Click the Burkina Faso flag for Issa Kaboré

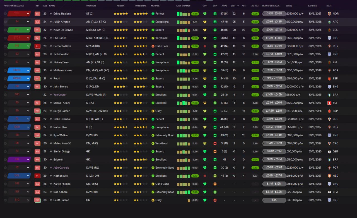(329, 192)
